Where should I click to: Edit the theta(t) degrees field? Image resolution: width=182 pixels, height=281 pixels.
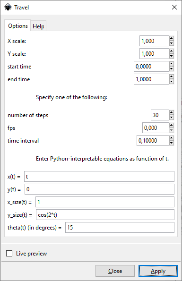[x=120, y=228]
